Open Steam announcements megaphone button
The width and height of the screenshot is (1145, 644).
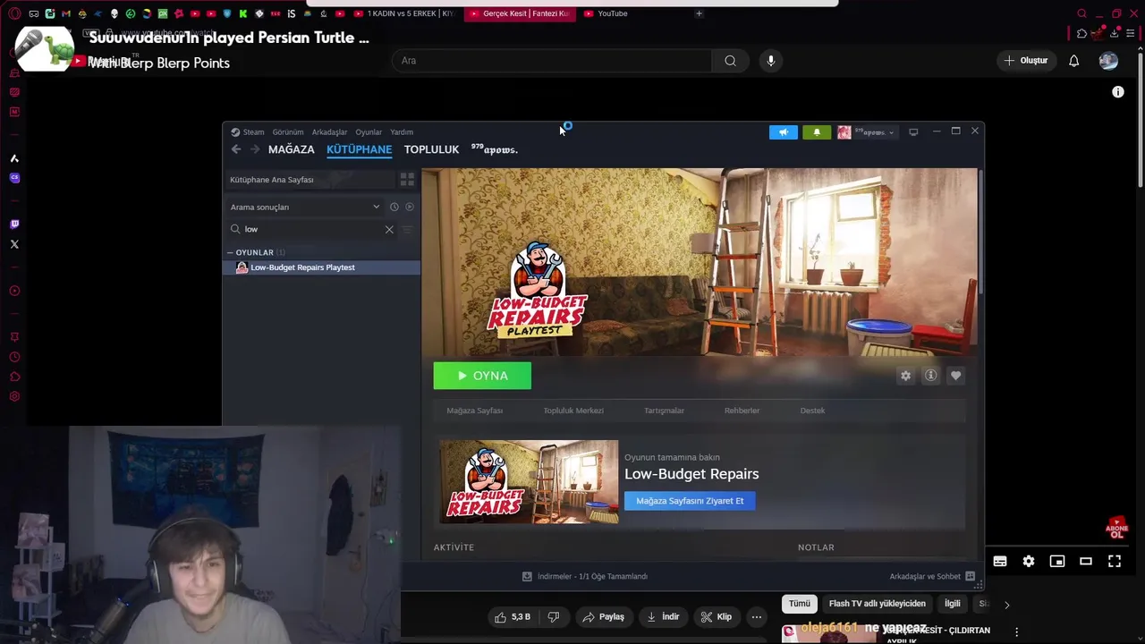783,132
